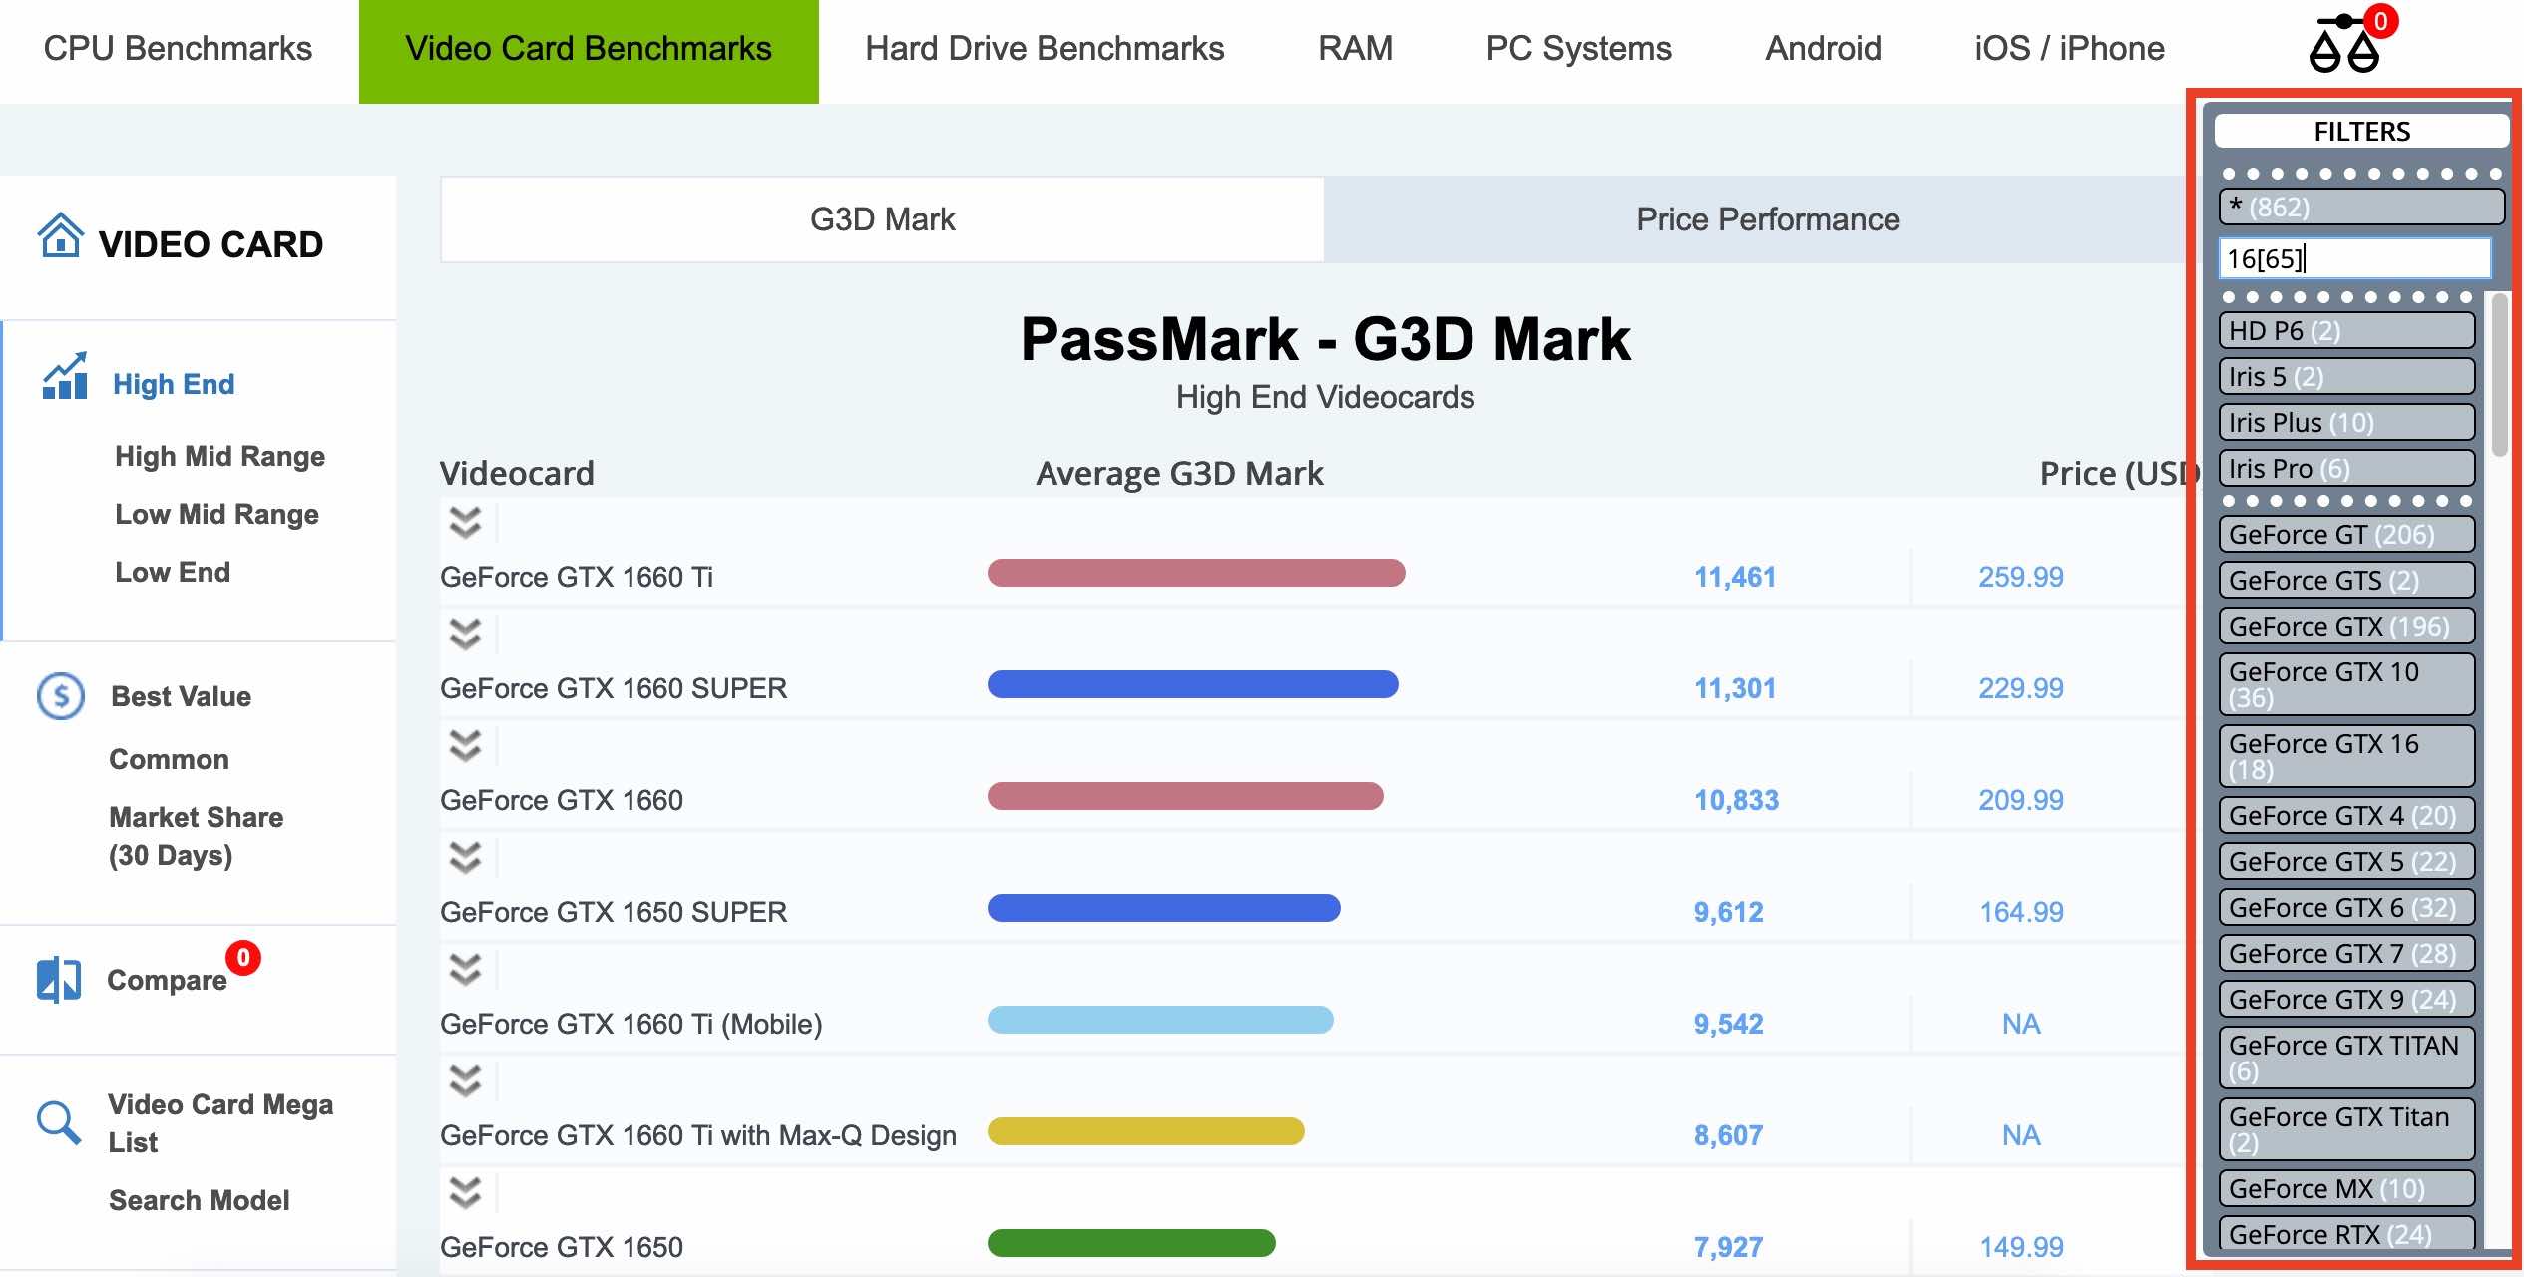Toggle the Iris Plus filter

2346,422
